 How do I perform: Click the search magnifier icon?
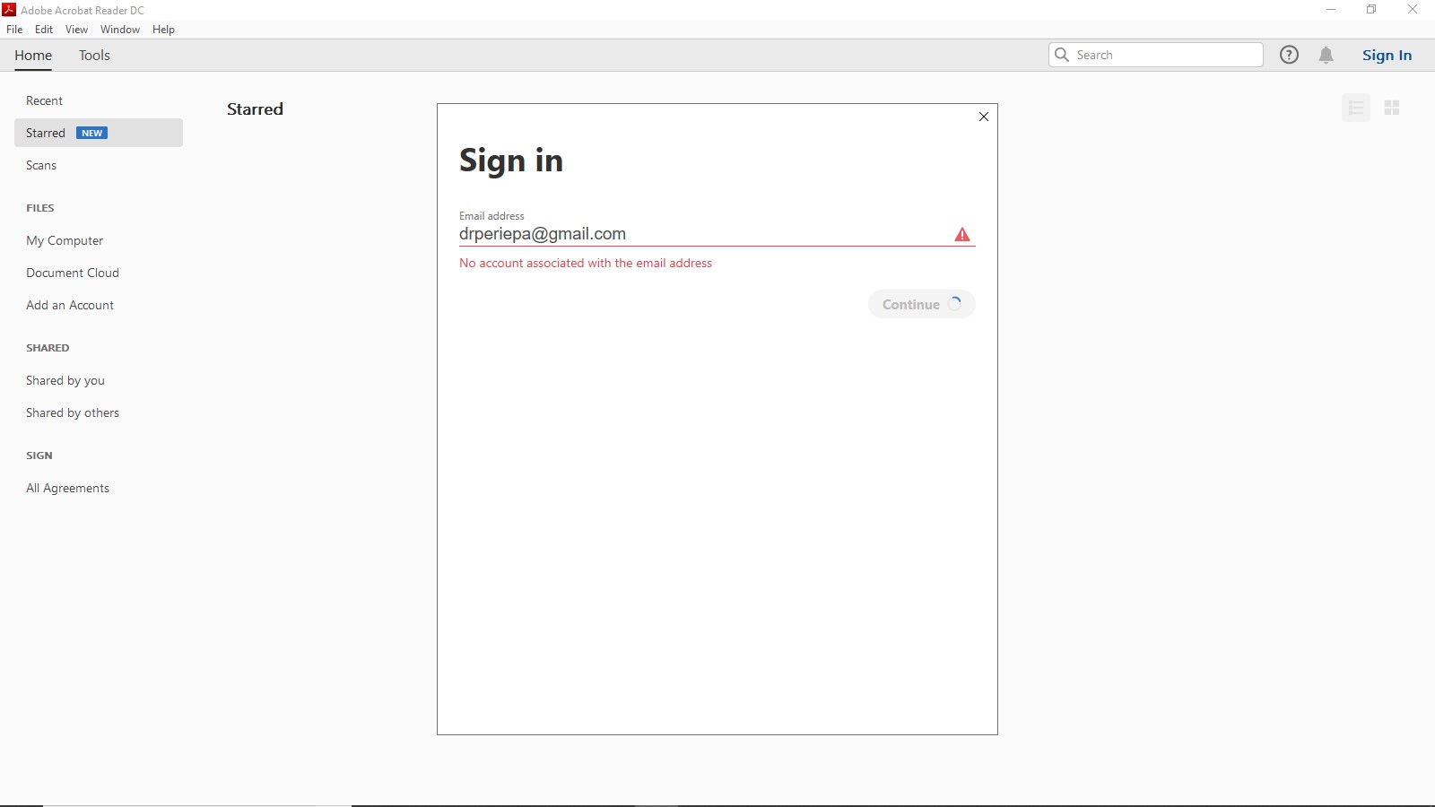click(x=1064, y=55)
